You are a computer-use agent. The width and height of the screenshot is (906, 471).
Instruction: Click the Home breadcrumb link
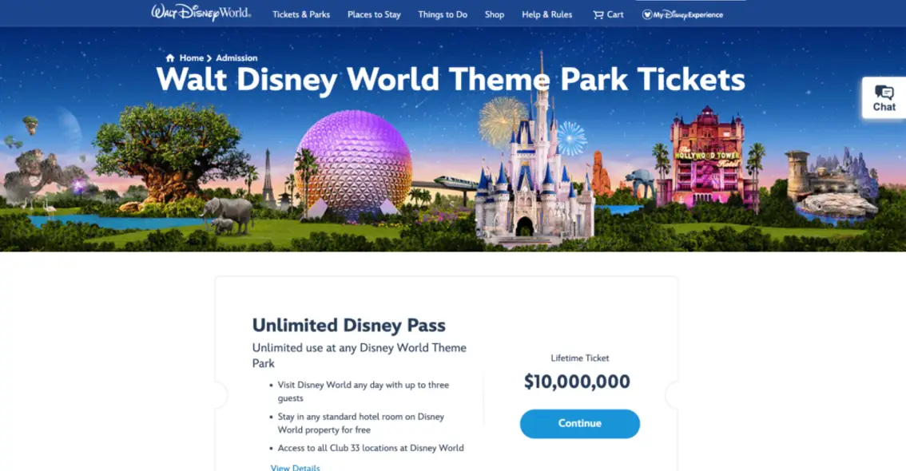191,57
